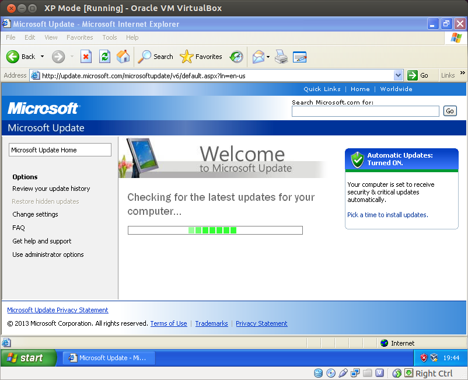The width and height of the screenshot is (468, 380).
Task: Click the green Go arrow beside address bar
Action: tap(412, 75)
